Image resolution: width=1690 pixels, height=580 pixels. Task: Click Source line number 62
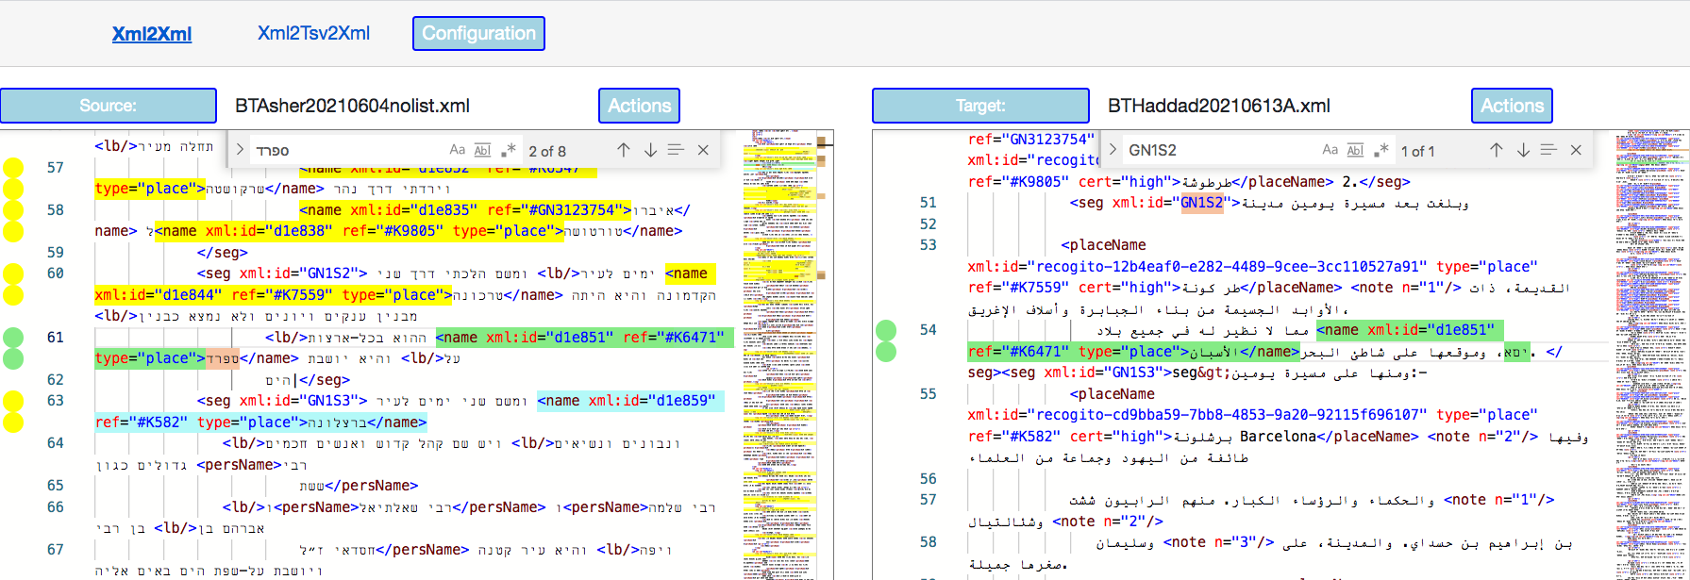point(56,380)
